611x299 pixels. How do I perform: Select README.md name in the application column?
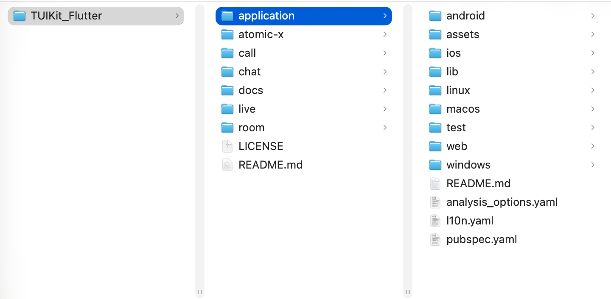tap(479, 183)
